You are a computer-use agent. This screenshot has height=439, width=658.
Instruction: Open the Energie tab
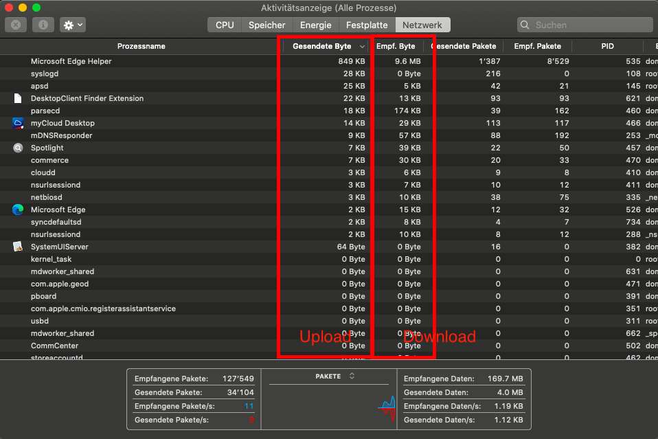click(x=315, y=25)
